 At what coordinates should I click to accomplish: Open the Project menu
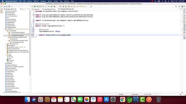56,1
